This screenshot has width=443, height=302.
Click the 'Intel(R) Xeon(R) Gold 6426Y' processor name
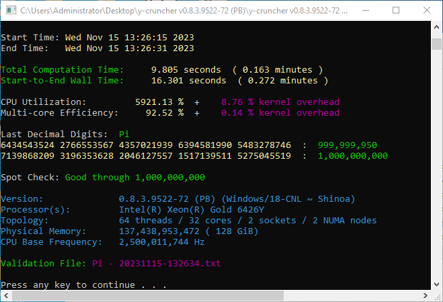[192, 210]
